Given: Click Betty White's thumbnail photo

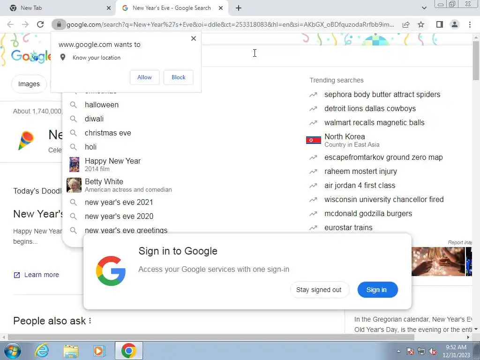Looking at the screenshot, I should (74, 185).
